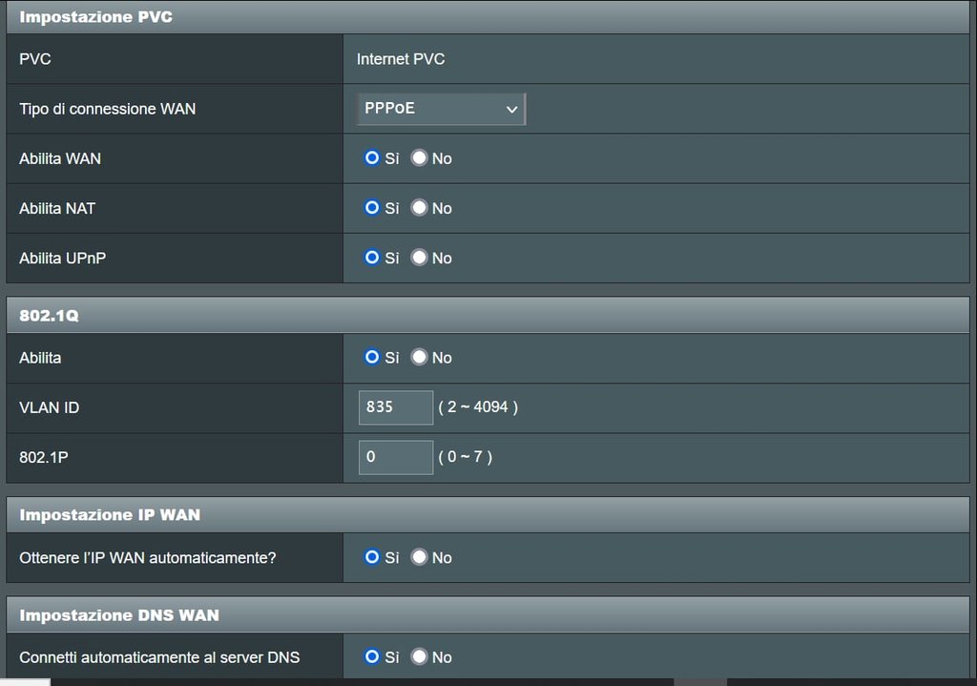Screen dimensions: 977x686
Task: Click the Impostazione PVC section header
Action: tap(95, 17)
